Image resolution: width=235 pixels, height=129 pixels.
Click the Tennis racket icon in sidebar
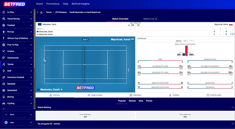coord(4,64)
